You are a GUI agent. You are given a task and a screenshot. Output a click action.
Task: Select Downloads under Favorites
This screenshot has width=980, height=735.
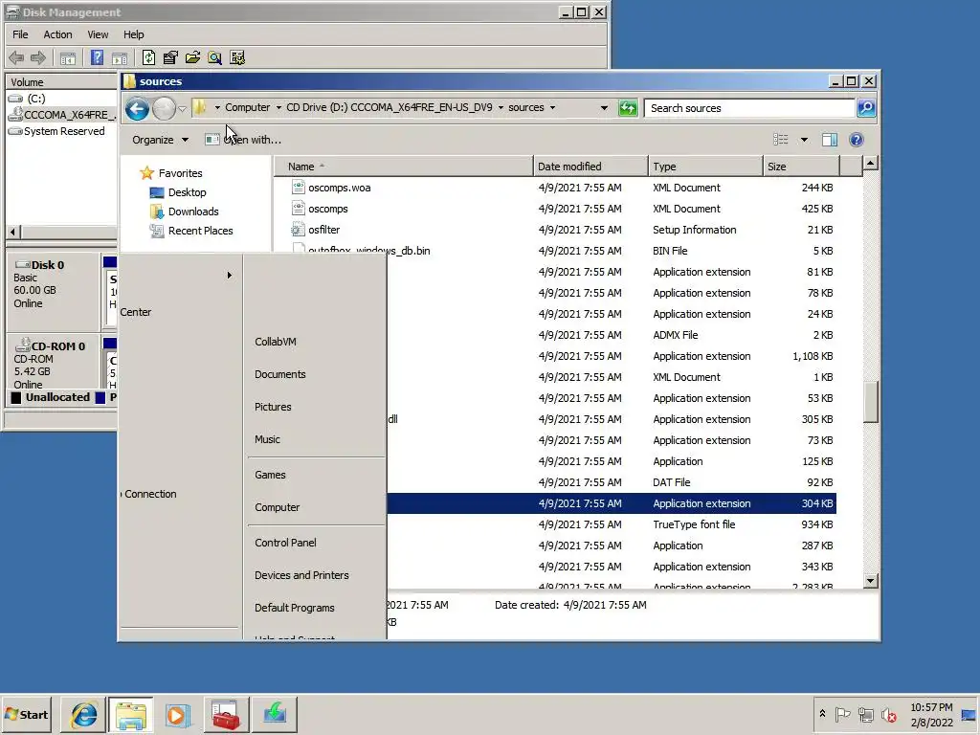(x=185, y=212)
